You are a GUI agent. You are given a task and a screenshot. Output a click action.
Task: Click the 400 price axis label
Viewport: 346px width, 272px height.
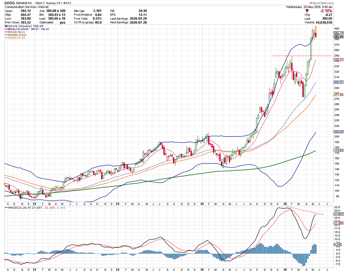coord(336,28)
